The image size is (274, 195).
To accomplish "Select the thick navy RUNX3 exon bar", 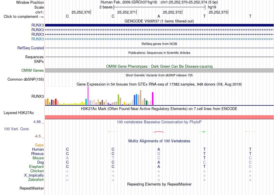I will (x=159, y=25).
